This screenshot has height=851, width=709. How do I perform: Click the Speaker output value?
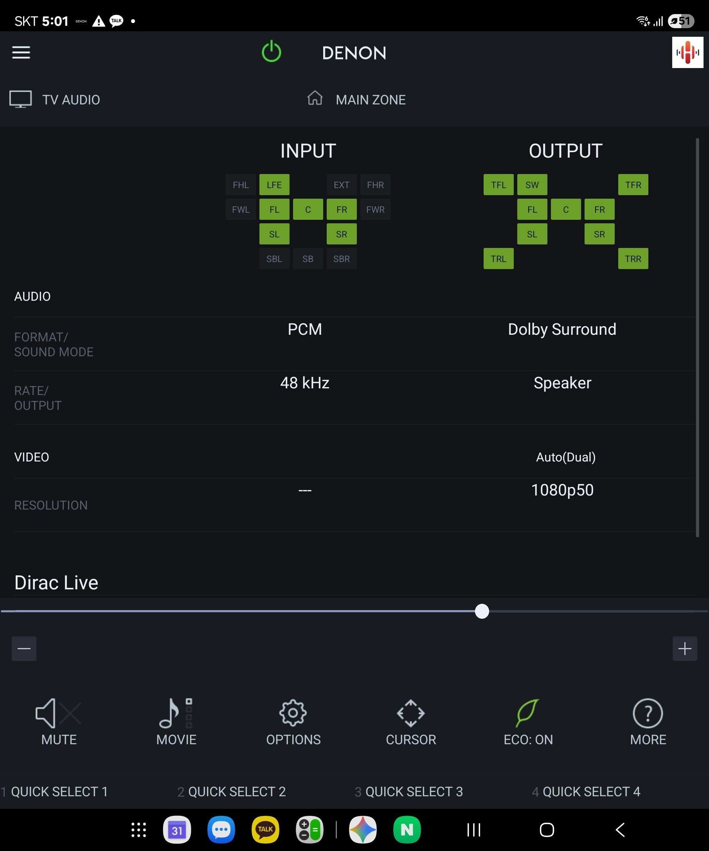tap(562, 383)
